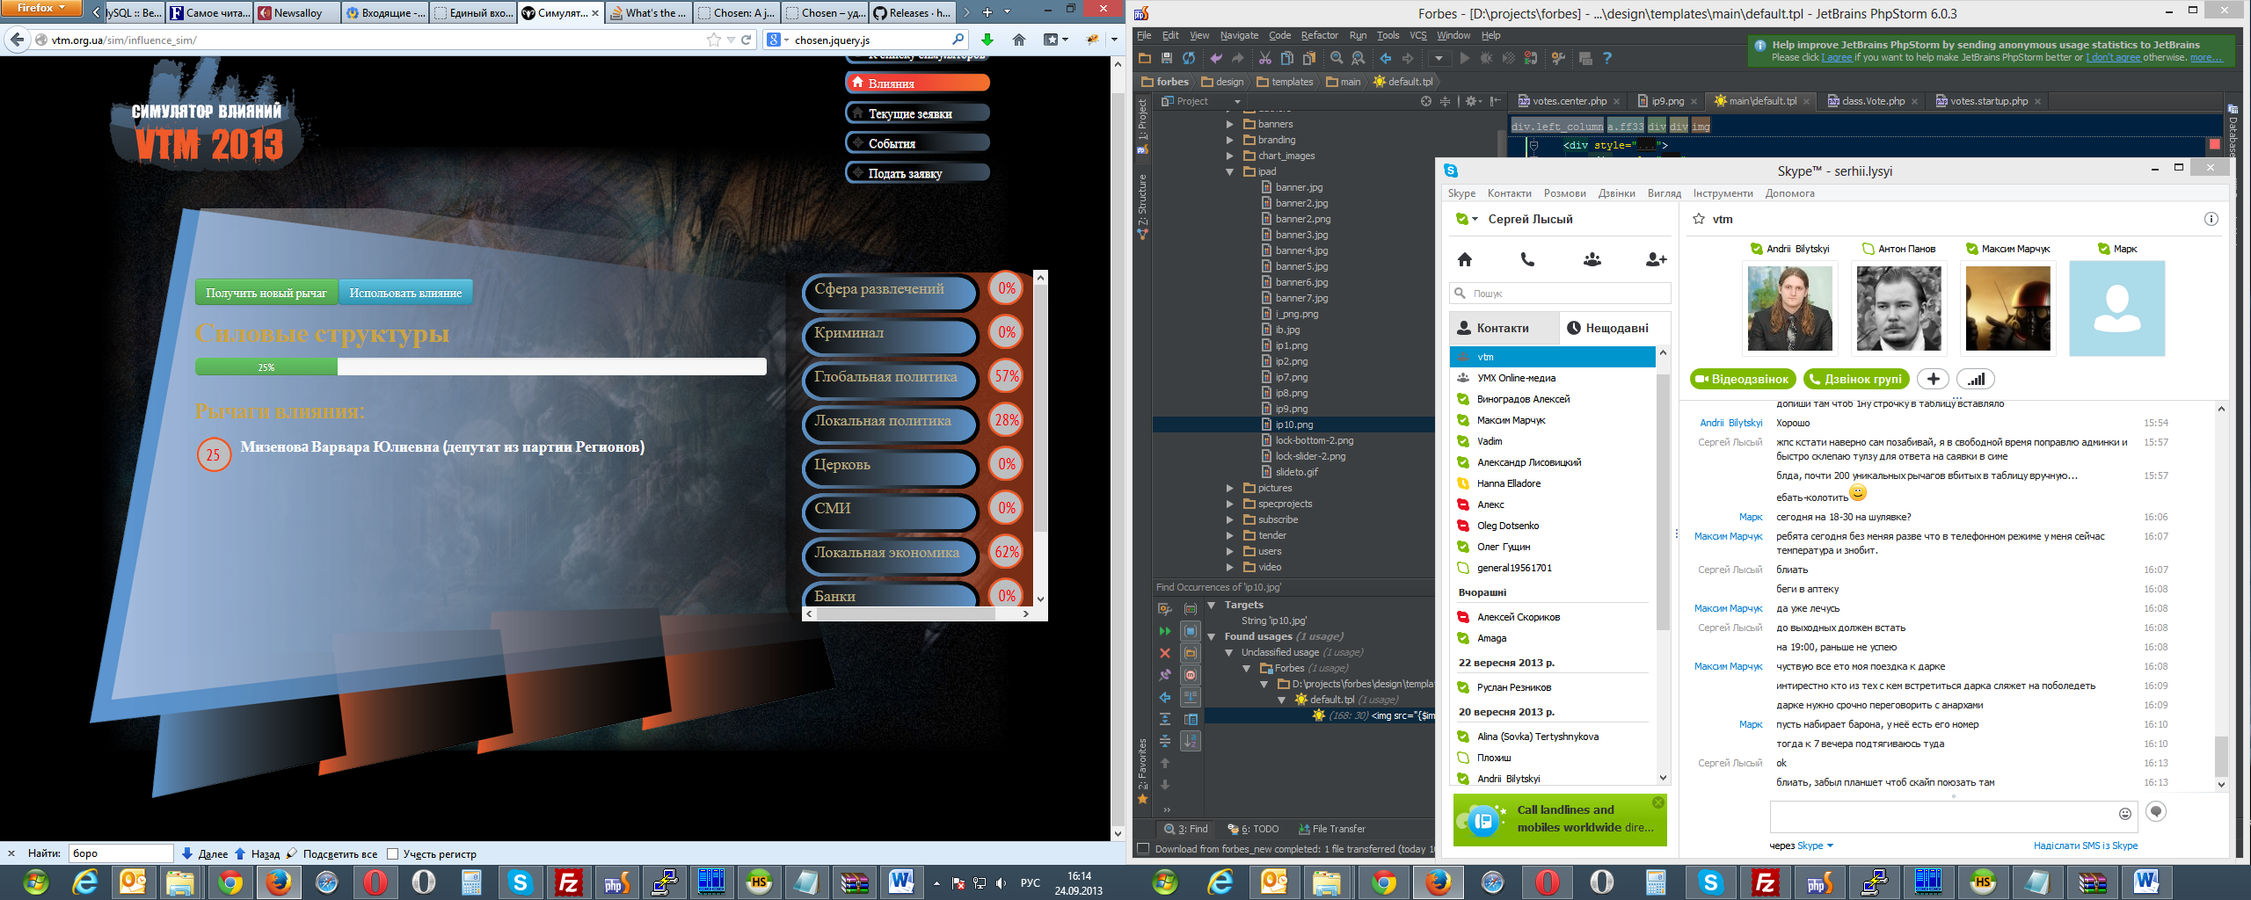Expand the specprojects folder in Project tree
The image size is (2251, 900).
tap(1230, 504)
